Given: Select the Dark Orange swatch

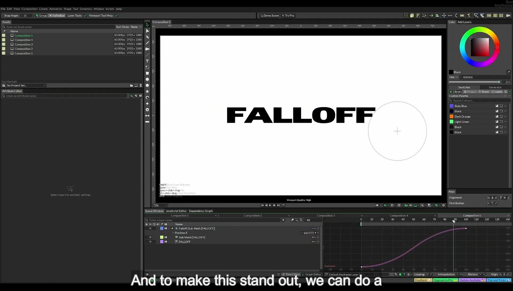Looking at the screenshot, I should pos(462,117).
